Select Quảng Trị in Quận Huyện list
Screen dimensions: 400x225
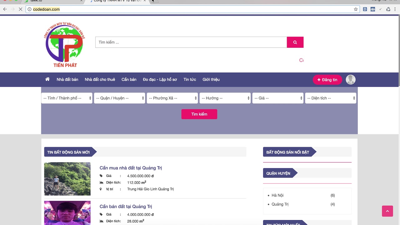click(x=280, y=204)
